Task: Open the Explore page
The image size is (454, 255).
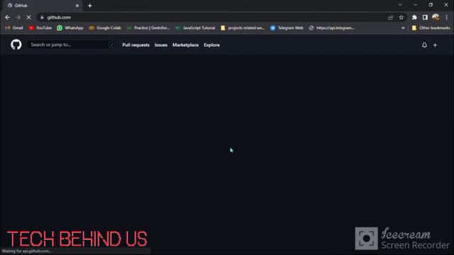Action: pos(211,45)
